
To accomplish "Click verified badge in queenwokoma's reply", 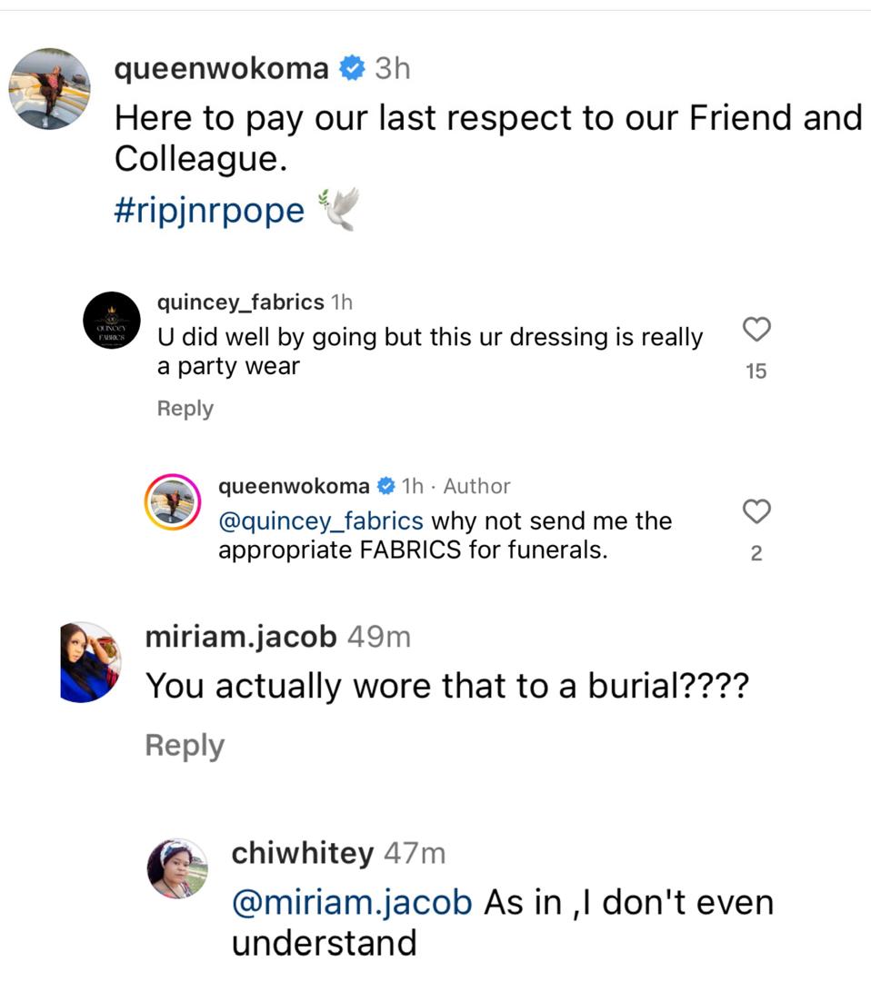I will tap(385, 487).
